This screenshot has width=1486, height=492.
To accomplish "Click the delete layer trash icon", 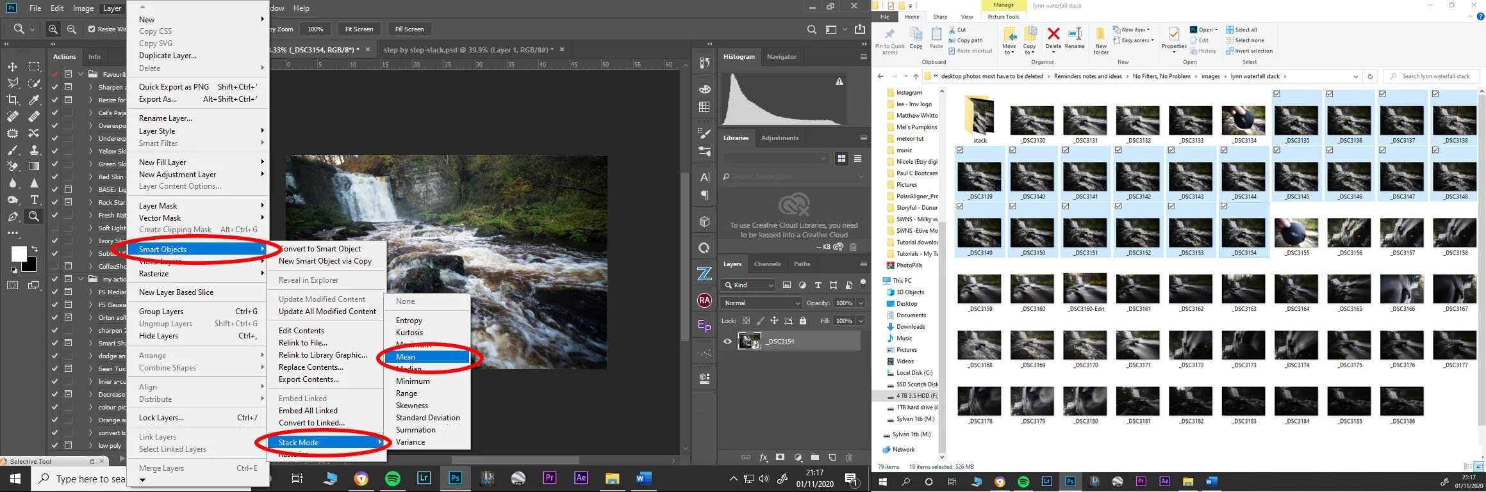I will pyautogui.click(x=850, y=457).
